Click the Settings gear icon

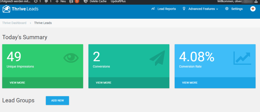point(227,9)
